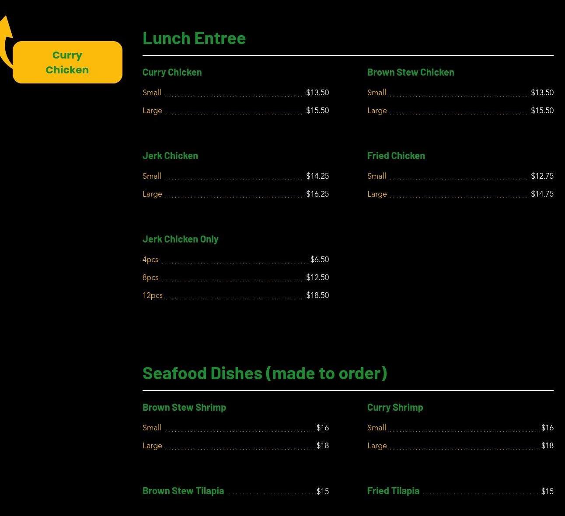The height and width of the screenshot is (516, 565).
Task: Click the "Fried Chicken" item heading
Action: pos(396,156)
